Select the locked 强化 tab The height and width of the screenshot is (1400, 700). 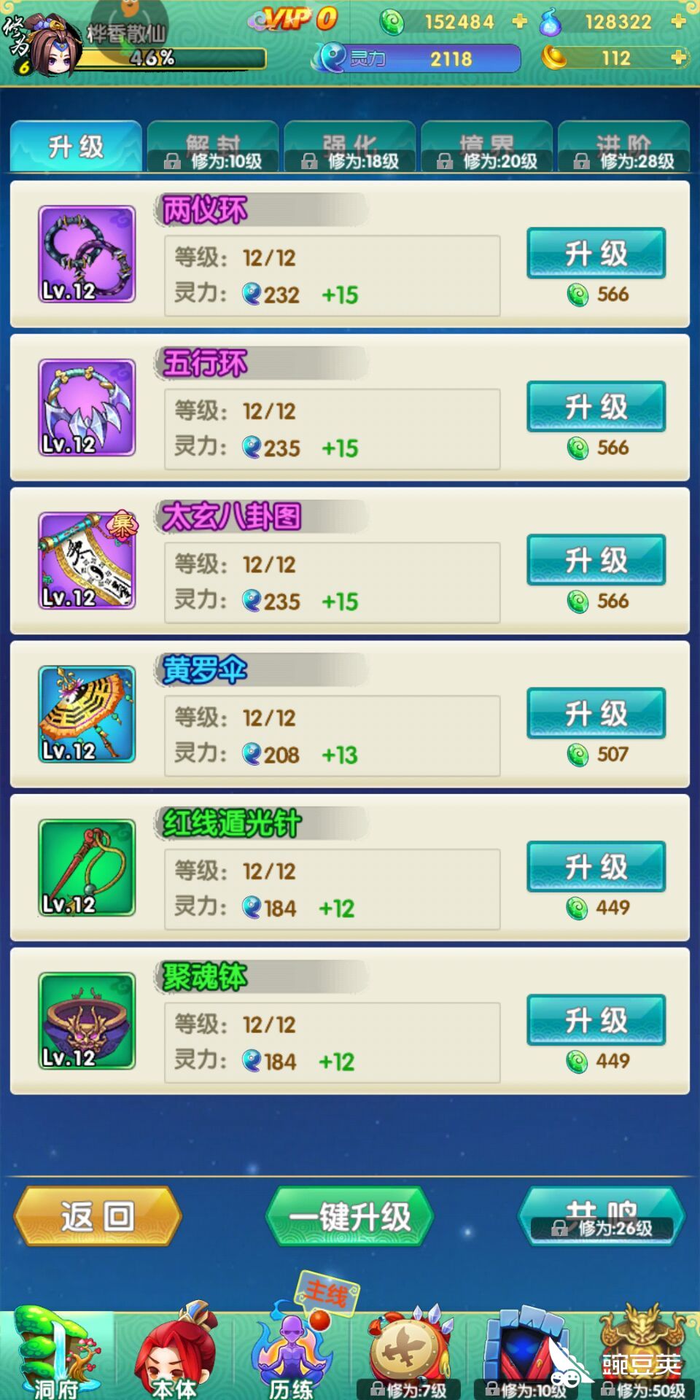[x=350, y=147]
